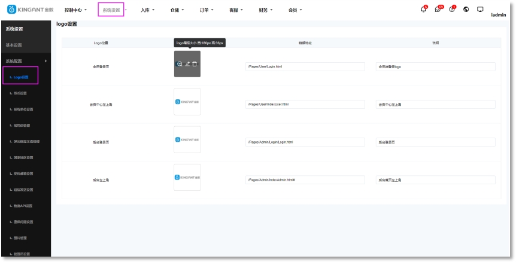Expand the 财务 top menu
516x262 pixels.
click(x=266, y=10)
